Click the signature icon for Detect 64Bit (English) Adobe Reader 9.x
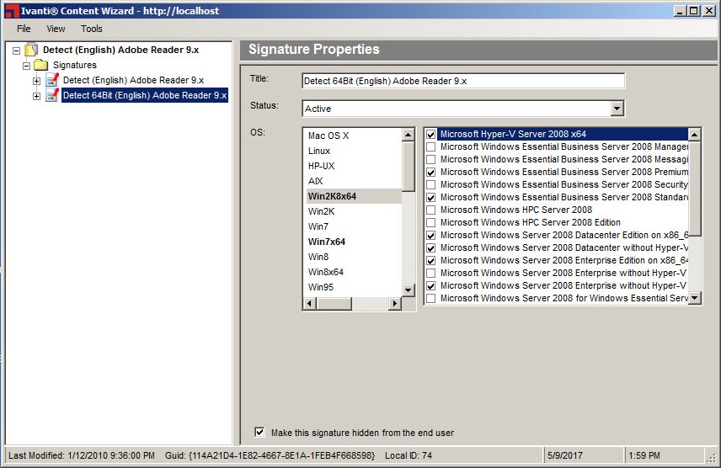Screen dimensions: 721x468 [x=52, y=95]
